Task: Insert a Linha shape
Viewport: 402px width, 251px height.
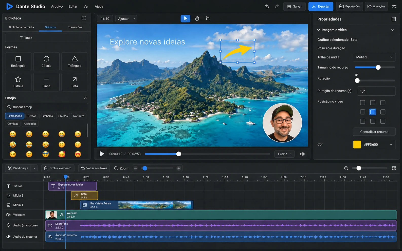Action: coord(46,82)
